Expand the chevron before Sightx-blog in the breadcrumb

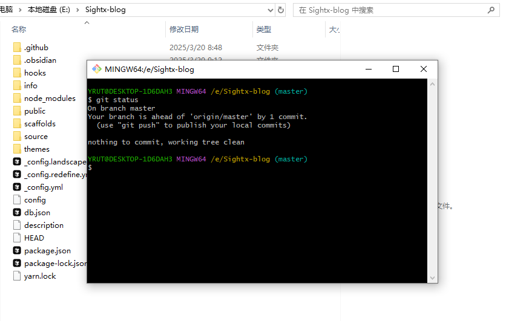coord(79,10)
